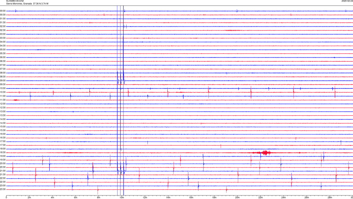Image resolution: width=353 pixels, height=199 pixels.
Task: Select the 11:00 time label
Action: click(3, 96)
